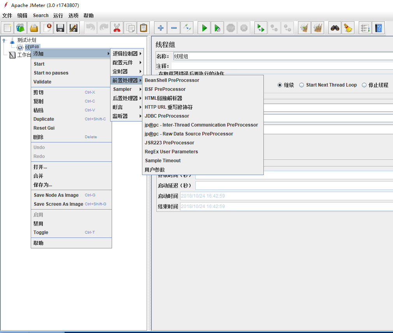
Task: Click in the 名称 input field
Action: [283, 56]
